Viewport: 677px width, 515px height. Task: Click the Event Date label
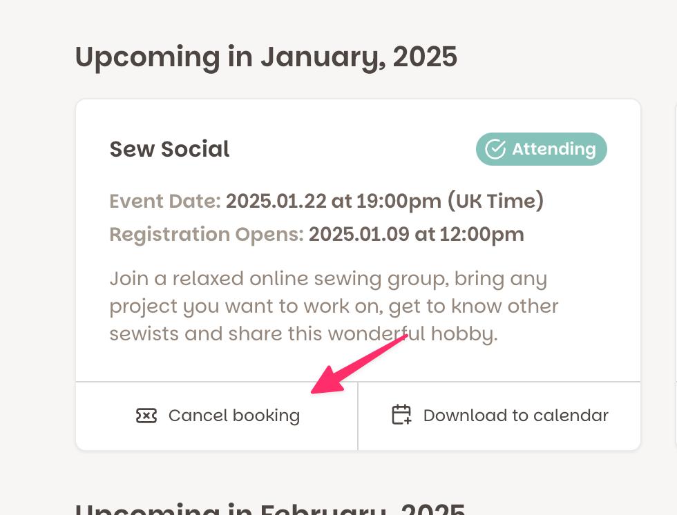(165, 201)
